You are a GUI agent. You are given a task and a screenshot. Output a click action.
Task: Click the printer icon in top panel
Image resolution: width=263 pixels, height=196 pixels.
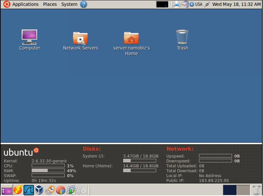point(177,4)
